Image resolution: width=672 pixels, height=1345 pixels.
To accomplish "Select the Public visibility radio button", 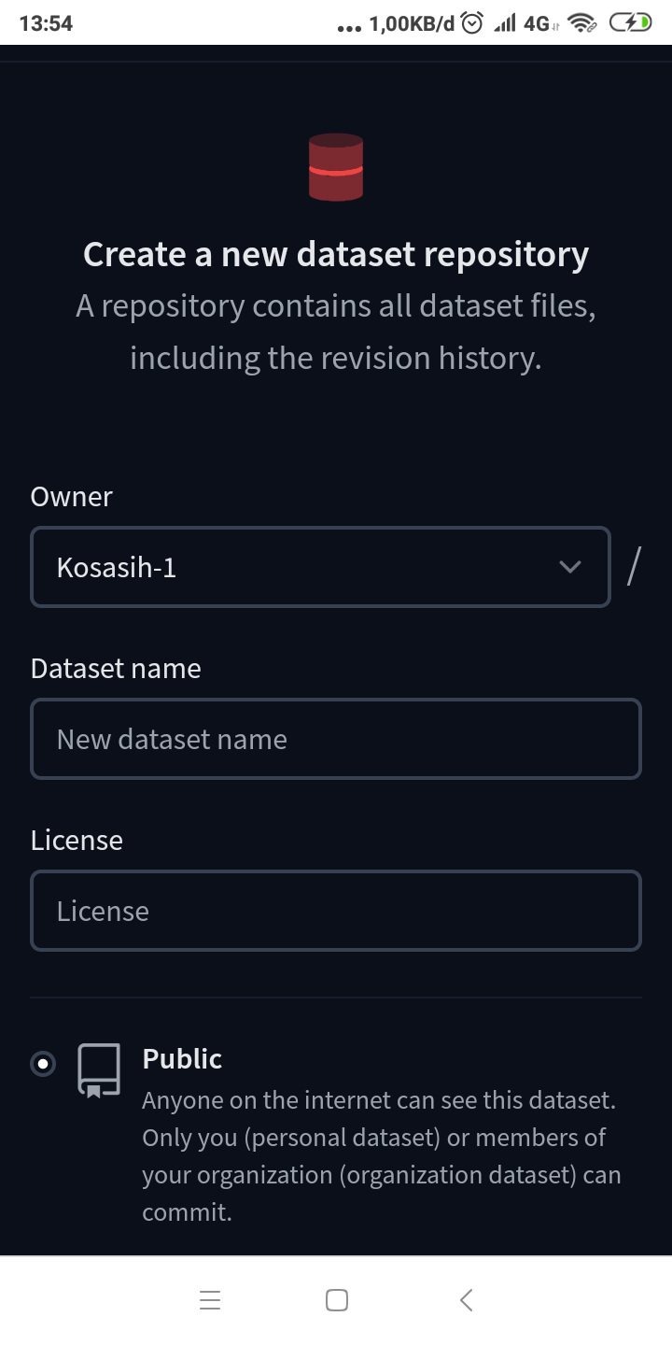I will [43, 1064].
